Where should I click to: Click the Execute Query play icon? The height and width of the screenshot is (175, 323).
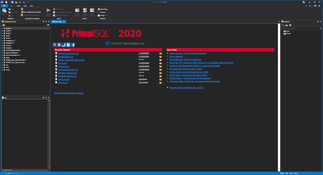(x=48, y=10)
